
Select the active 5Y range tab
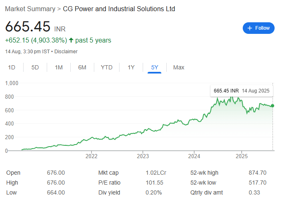click(x=155, y=67)
